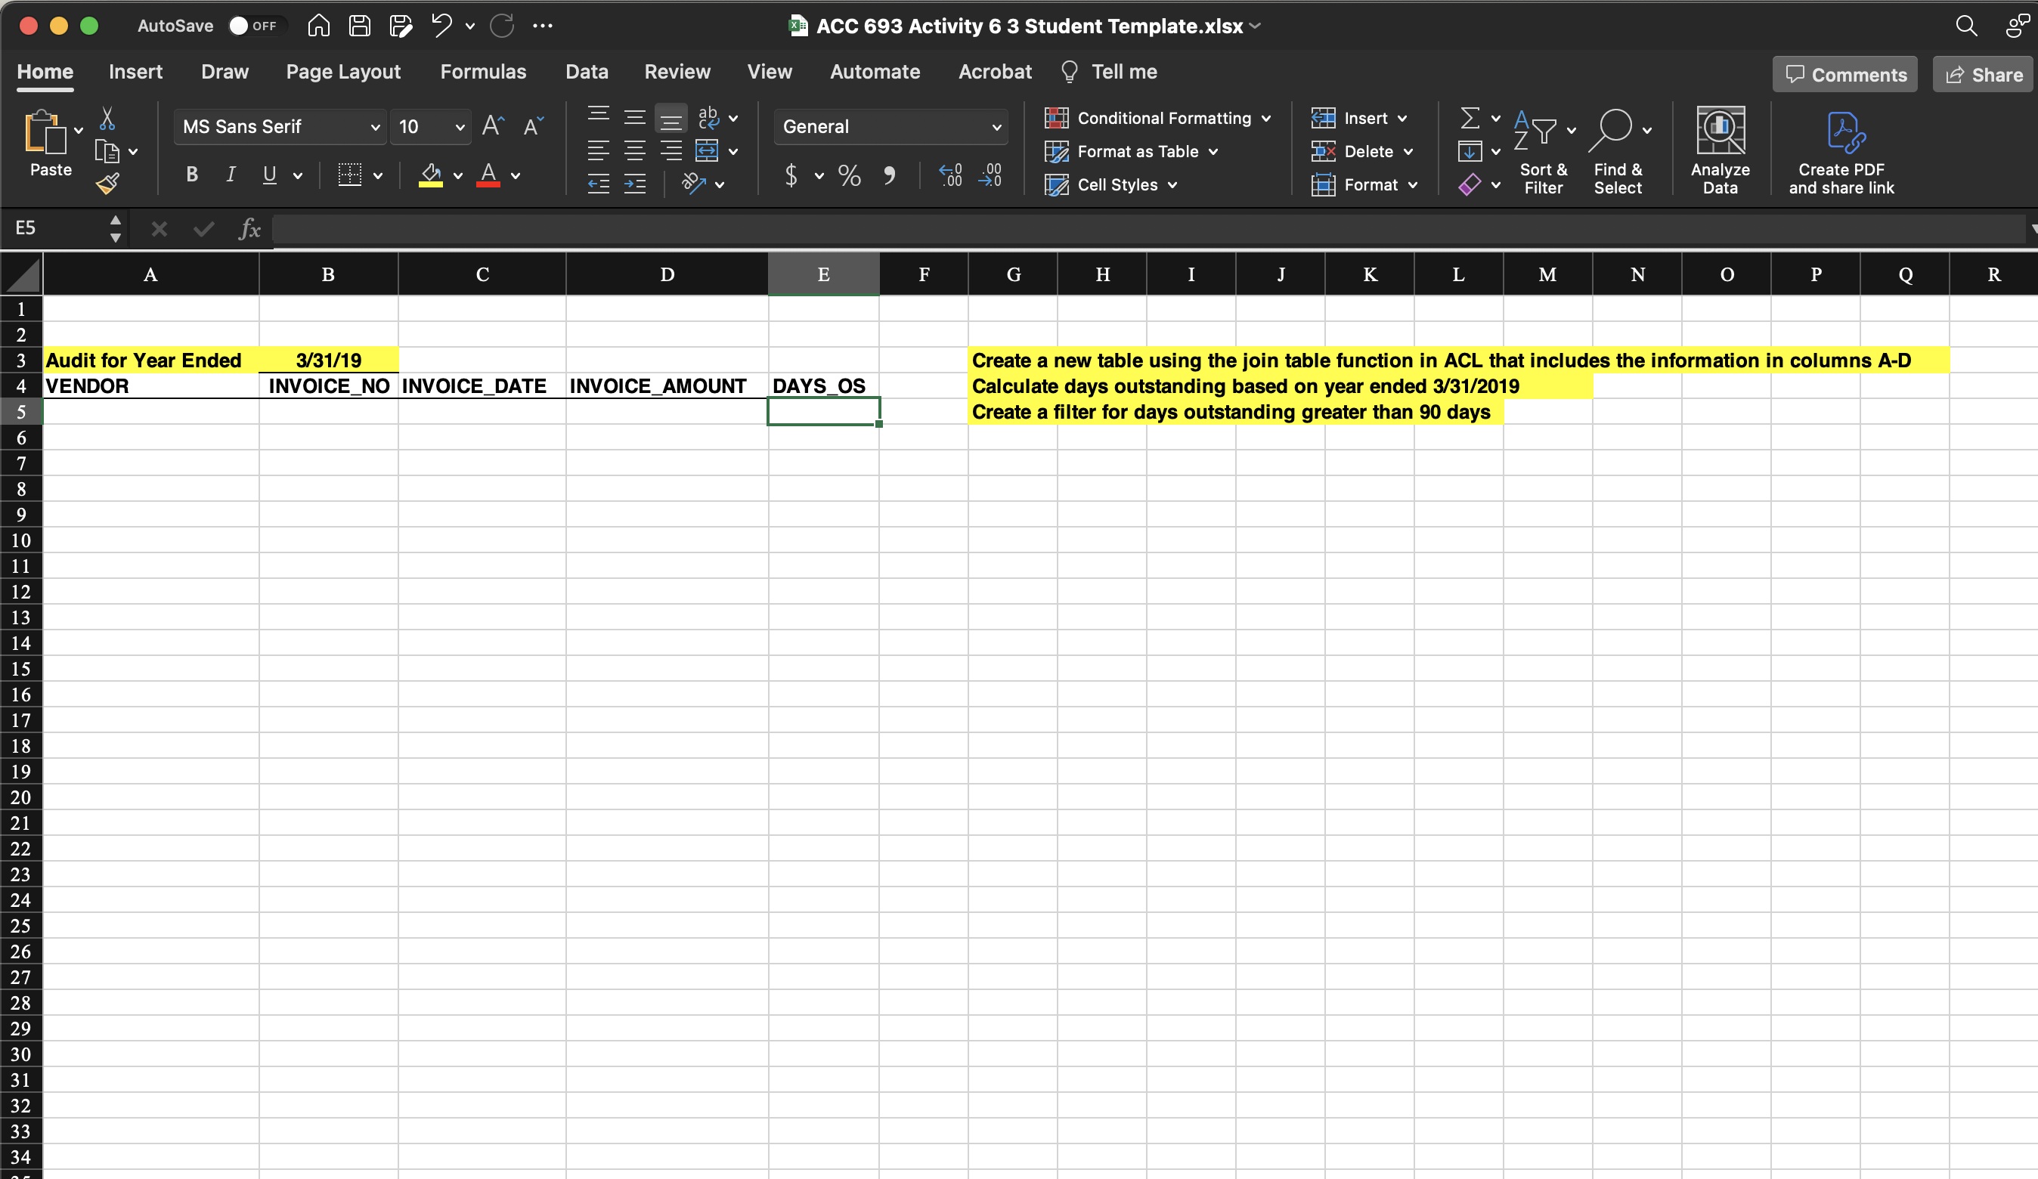Click the Cut scissors icon
This screenshot has width=2038, height=1179.
pos(107,119)
